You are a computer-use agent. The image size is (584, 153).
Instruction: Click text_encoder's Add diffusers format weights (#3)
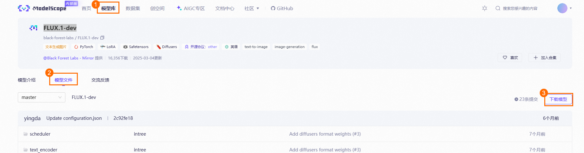click(325, 150)
